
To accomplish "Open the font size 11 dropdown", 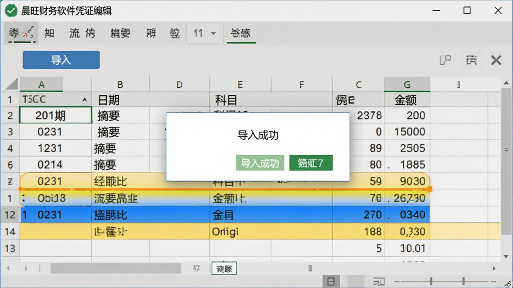I will pyautogui.click(x=205, y=33).
